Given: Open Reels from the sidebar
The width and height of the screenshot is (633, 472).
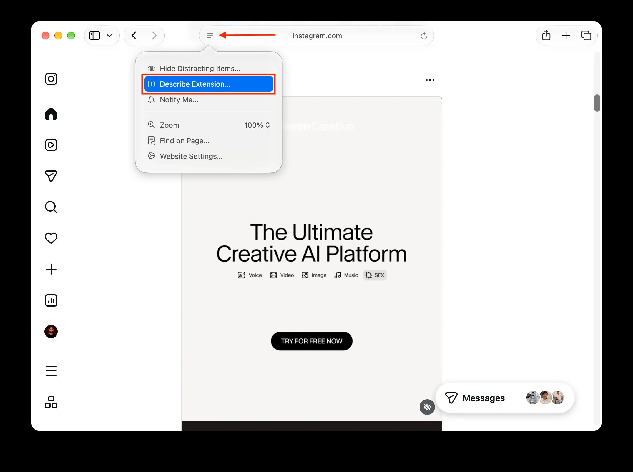Looking at the screenshot, I should (x=51, y=145).
